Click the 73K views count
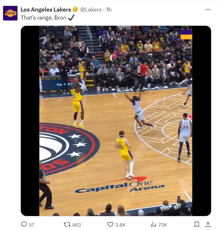The width and height of the screenshot is (217, 230). (163, 225)
